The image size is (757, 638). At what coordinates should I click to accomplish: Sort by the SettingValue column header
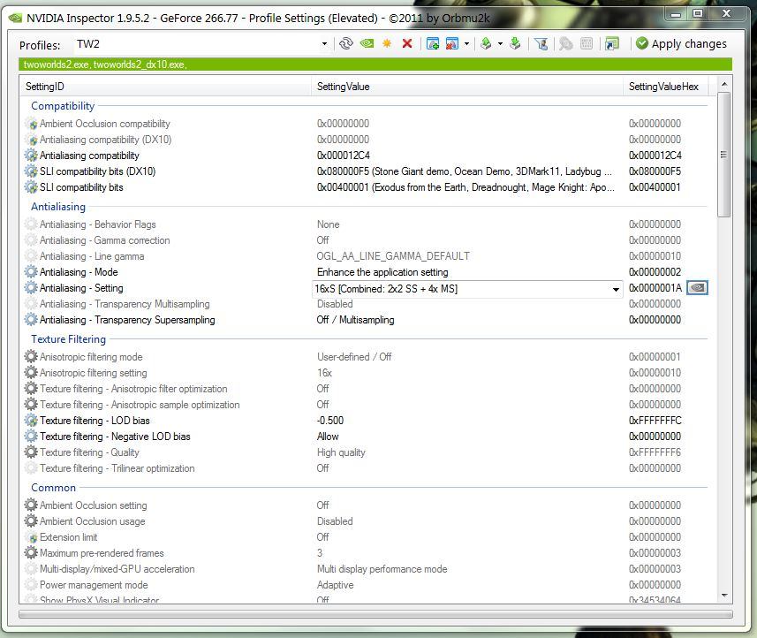pyautogui.click(x=467, y=87)
